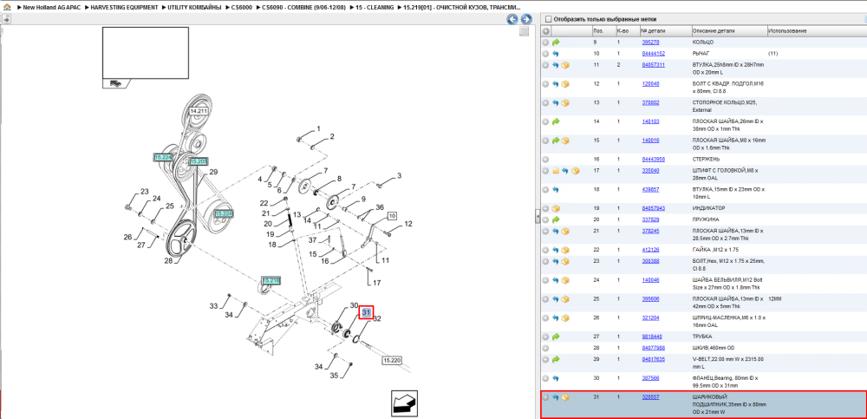Image resolution: width=867 pixels, height=419 pixels.
Task: Toggle selection circle for row 10 РЫЧАГ
Action: [x=545, y=54]
